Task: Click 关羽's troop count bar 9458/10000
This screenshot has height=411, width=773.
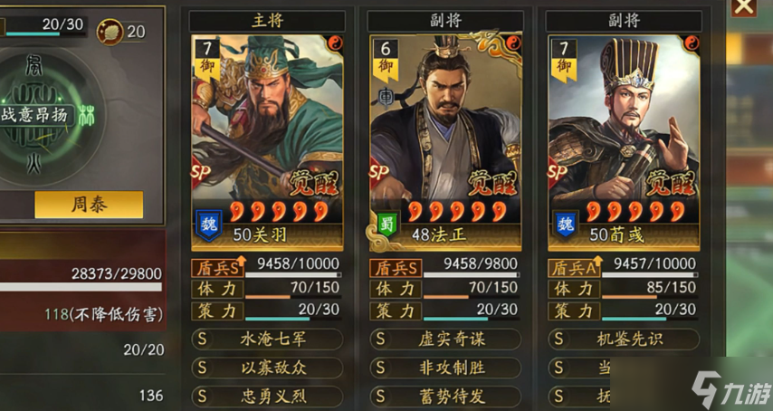Action: pos(292,268)
